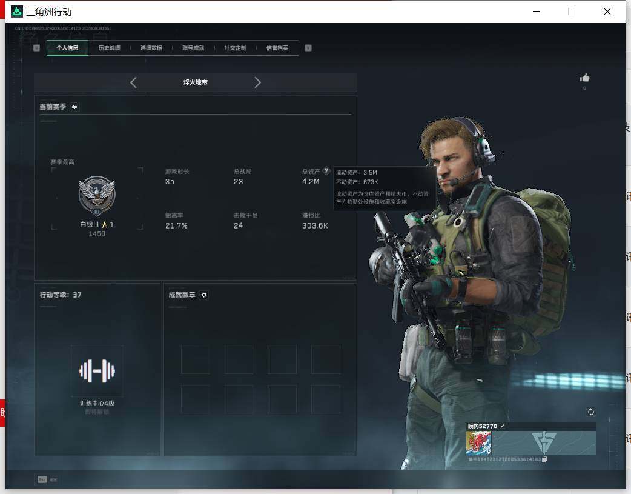Click the Esc back button
Image resolution: width=631 pixels, height=494 pixels.
click(x=42, y=479)
